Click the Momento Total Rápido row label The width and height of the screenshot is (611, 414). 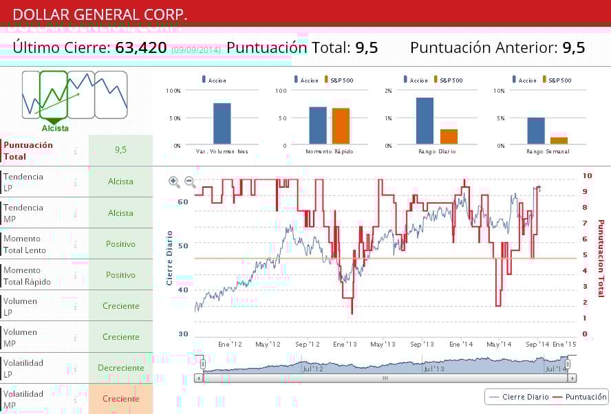click(x=27, y=276)
